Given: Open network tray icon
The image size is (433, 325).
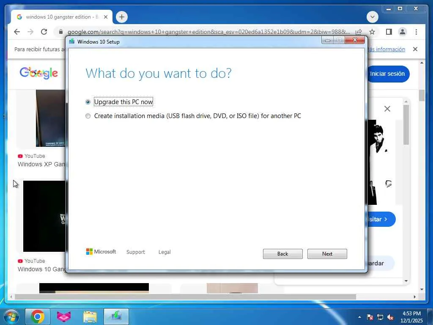Looking at the screenshot, I should click(x=380, y=317).
